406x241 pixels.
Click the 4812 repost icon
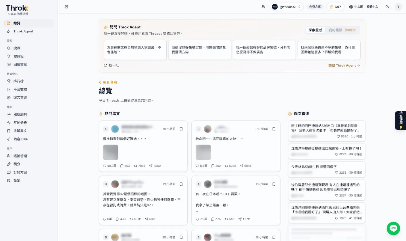pyautogui.click(x=131, y=219)
